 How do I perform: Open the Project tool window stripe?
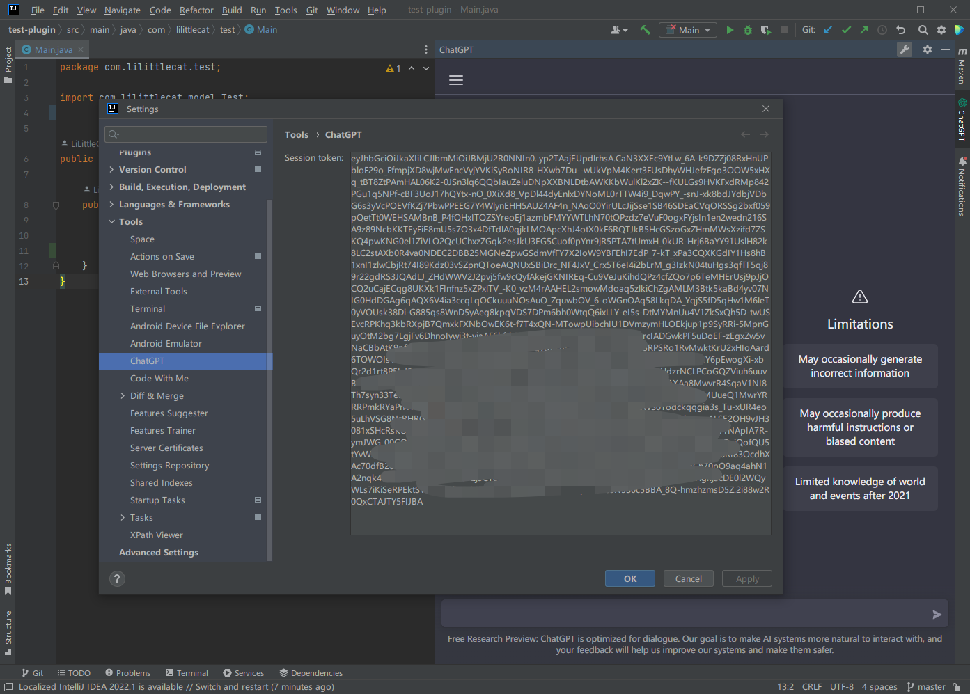(x=8, y=65)
